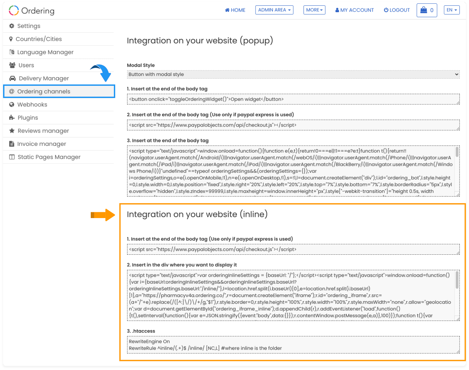Image resolution: width=469 pixels, height=370 pixels.
Task: Open Plugins from sidebar
Action: pos(58,118)
